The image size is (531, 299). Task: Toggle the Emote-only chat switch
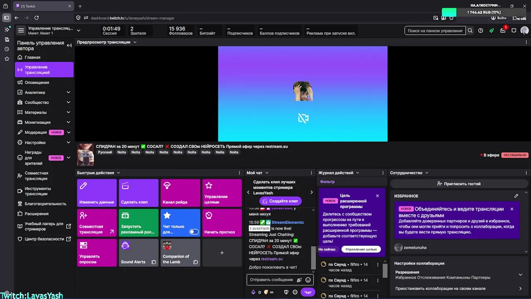194,232
